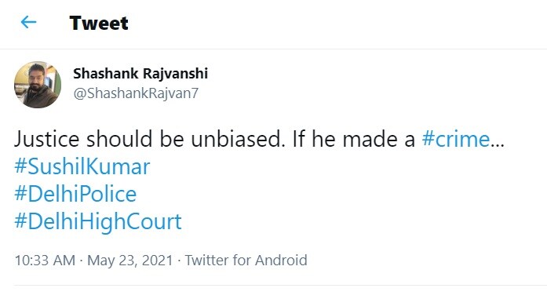Open the Shashank Rajvanshi display name link
Viewport: 547px width, 299px height.
[x=140, y=74]
